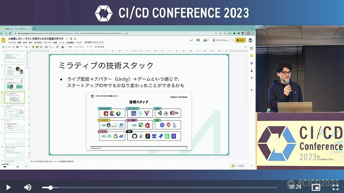344x193 pixels.
Task: Mute the video with the speaker icon
Action: [x=28, y=187]
